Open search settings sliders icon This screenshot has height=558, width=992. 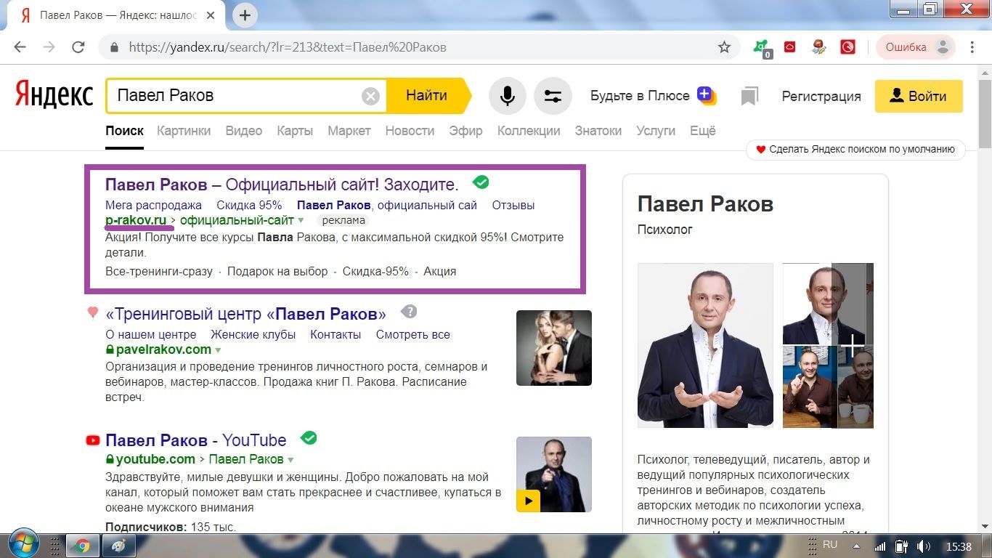pos(553,96)
